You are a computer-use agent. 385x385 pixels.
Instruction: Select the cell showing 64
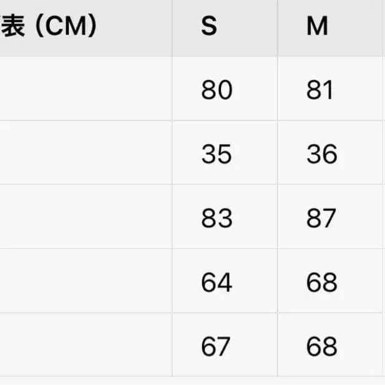pyautogui.click(x=217, y=282)
